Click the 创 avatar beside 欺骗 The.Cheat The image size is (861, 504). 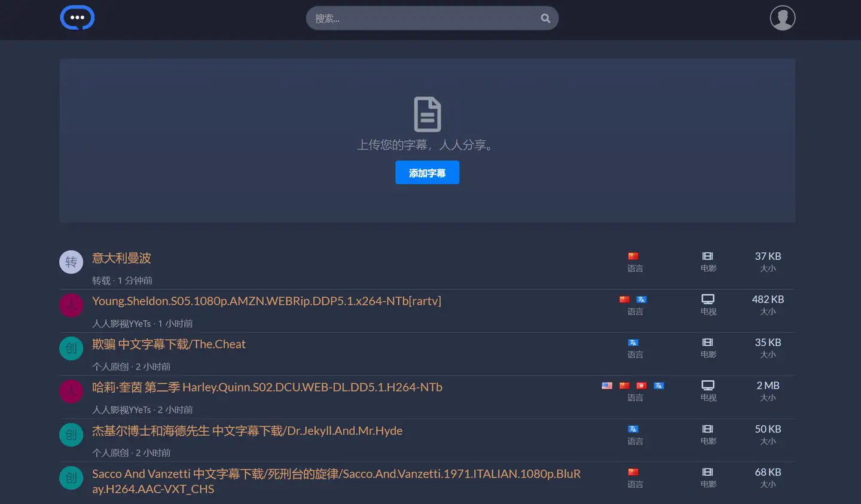[x=71, y=348]
